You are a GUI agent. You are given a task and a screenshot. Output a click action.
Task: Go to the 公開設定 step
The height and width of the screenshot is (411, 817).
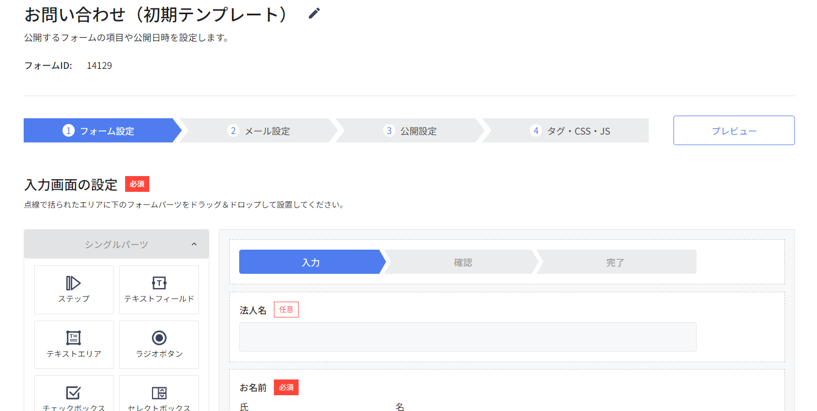410,131
